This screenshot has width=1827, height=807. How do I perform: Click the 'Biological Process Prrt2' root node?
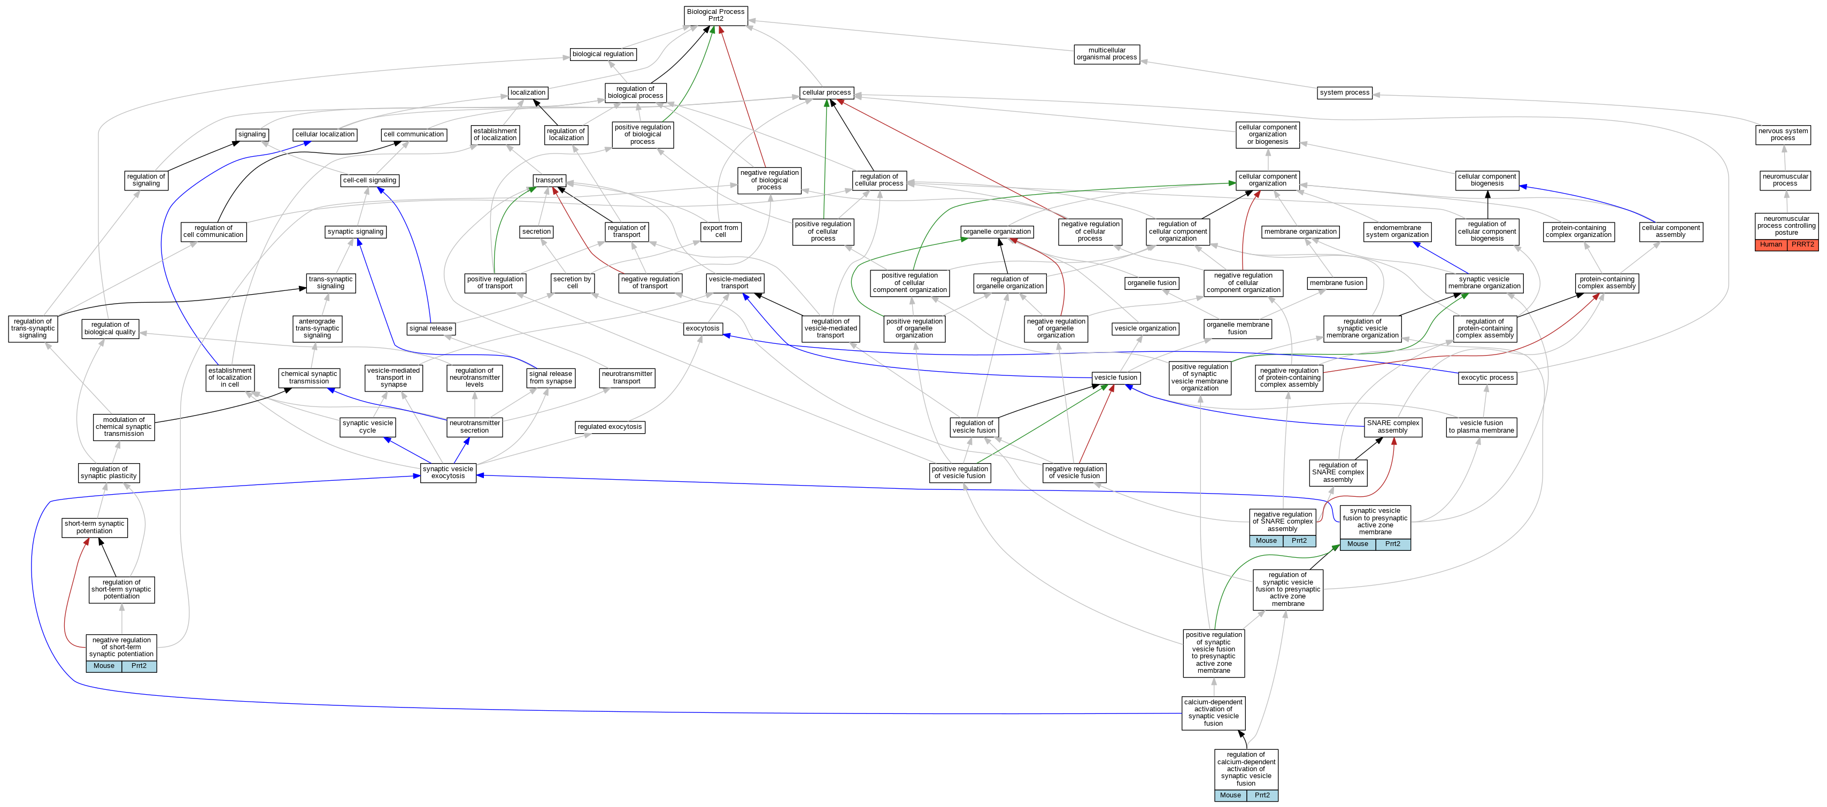click(715, 16)
